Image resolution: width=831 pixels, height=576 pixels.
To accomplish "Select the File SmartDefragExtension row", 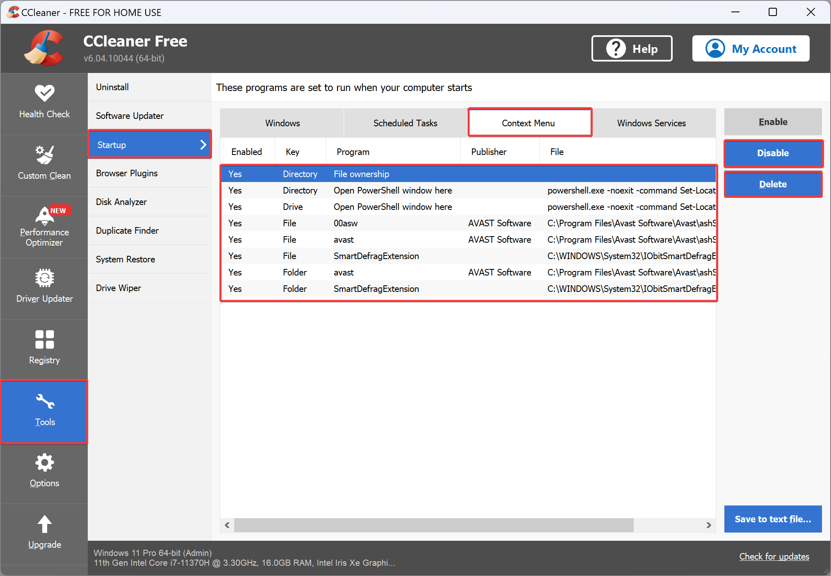I will click(468, 256).
